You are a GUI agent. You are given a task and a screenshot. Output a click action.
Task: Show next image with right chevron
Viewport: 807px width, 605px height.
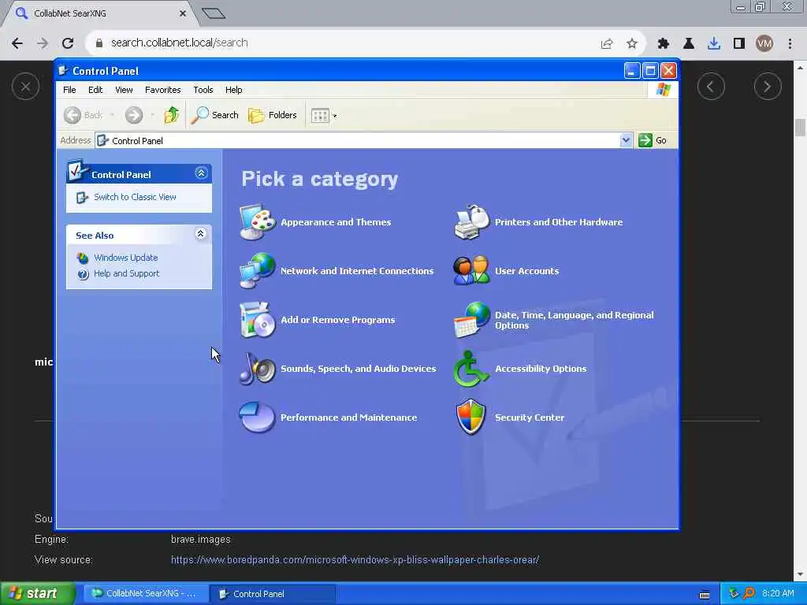click(x=768, y=87)
